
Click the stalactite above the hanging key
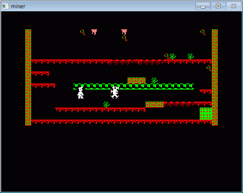(124, 32)
